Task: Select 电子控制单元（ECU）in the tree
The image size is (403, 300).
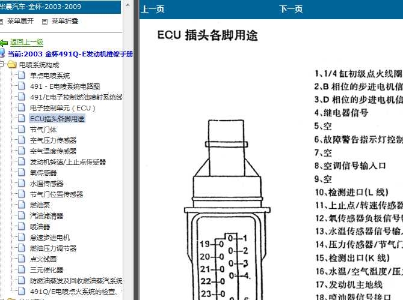Action: click(x=63, y=108)
